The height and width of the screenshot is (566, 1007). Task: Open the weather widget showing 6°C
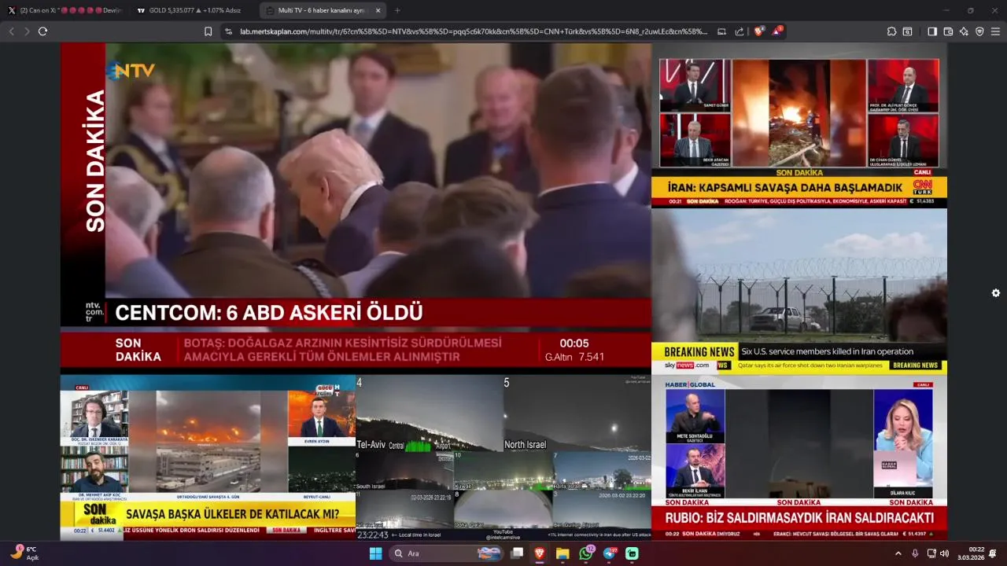pyautogui.click(x=24, y=553)
